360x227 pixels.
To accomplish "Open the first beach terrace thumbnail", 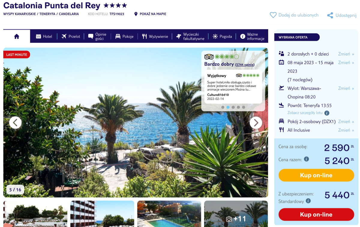I will 35,214.
